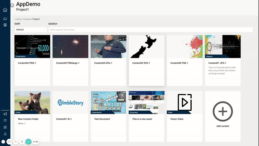The height and width of the screenshot is (146, 259).
Task: Click the Home icon in the sidebar
Action: 5,10
